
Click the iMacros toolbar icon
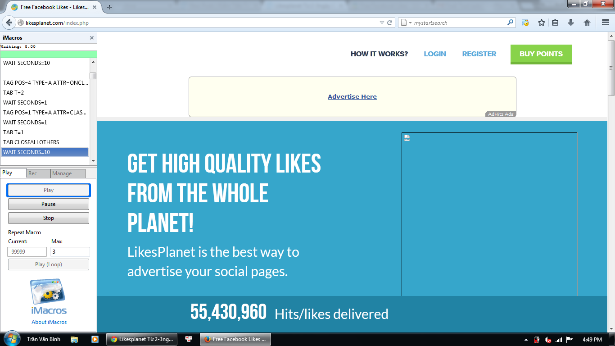pos(525,23)
